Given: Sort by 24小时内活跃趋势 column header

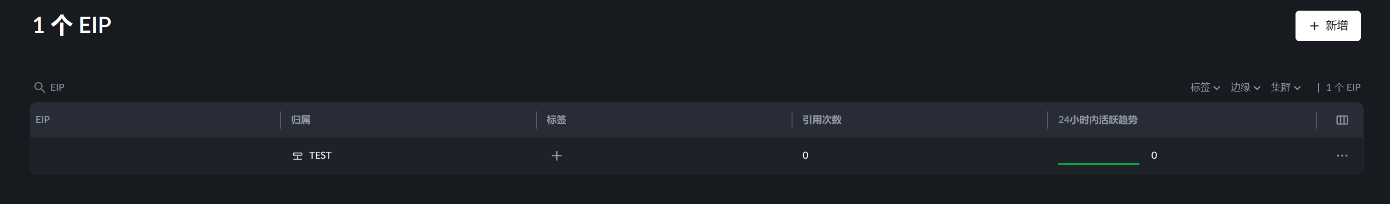Looking at the screenshot, I should coord(1098,120).
